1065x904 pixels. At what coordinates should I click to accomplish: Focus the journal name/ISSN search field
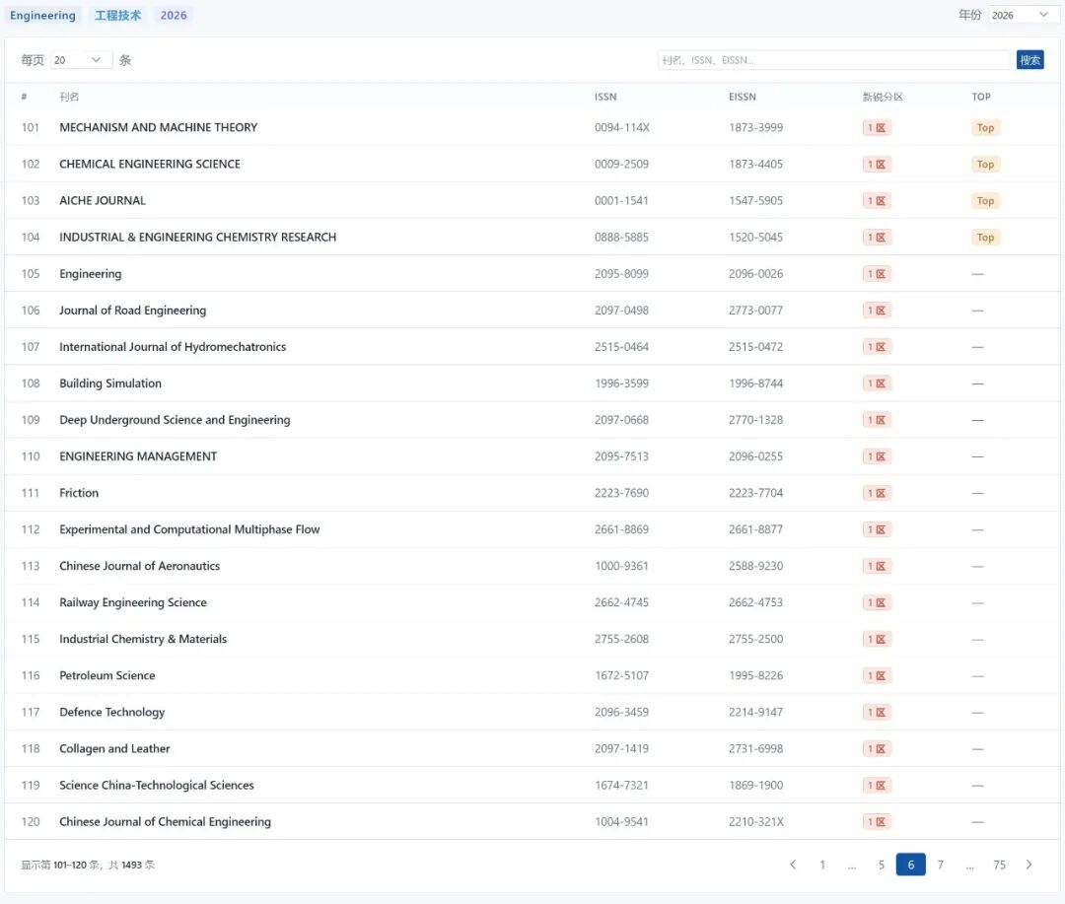833,60
